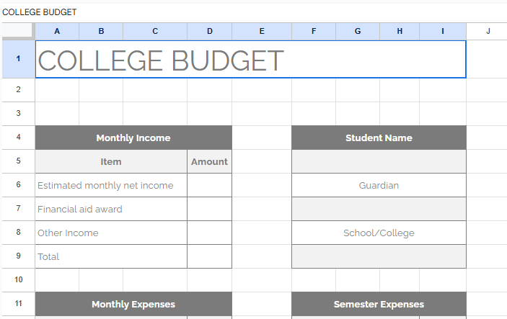507x319 pixels.
Task: Click column J header
Action: pyautogui.click(x=488, y=31)
